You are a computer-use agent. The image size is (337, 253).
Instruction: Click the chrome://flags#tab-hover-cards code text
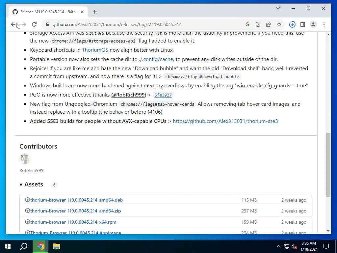[x=157, y=104]
